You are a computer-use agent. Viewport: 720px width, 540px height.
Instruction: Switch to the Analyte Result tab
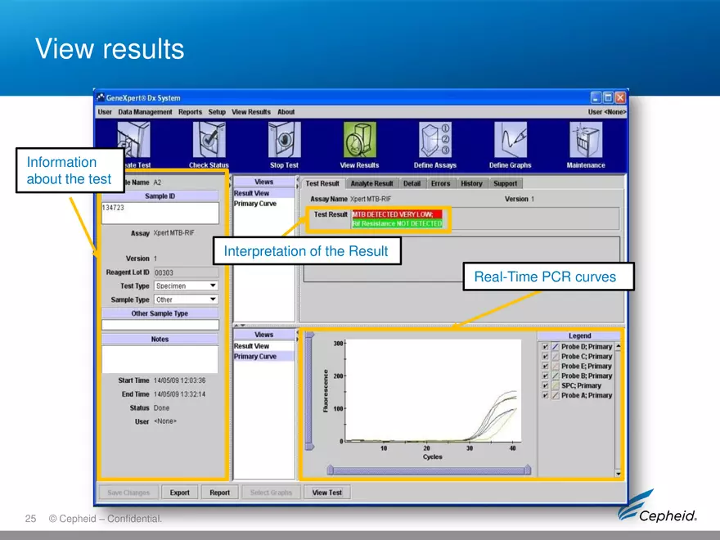point(372,183)
